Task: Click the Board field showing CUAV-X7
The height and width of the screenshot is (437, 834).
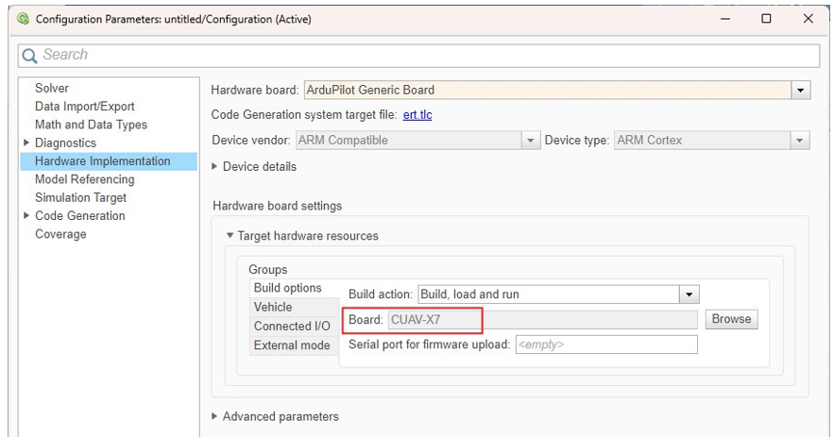Action: 542,320
